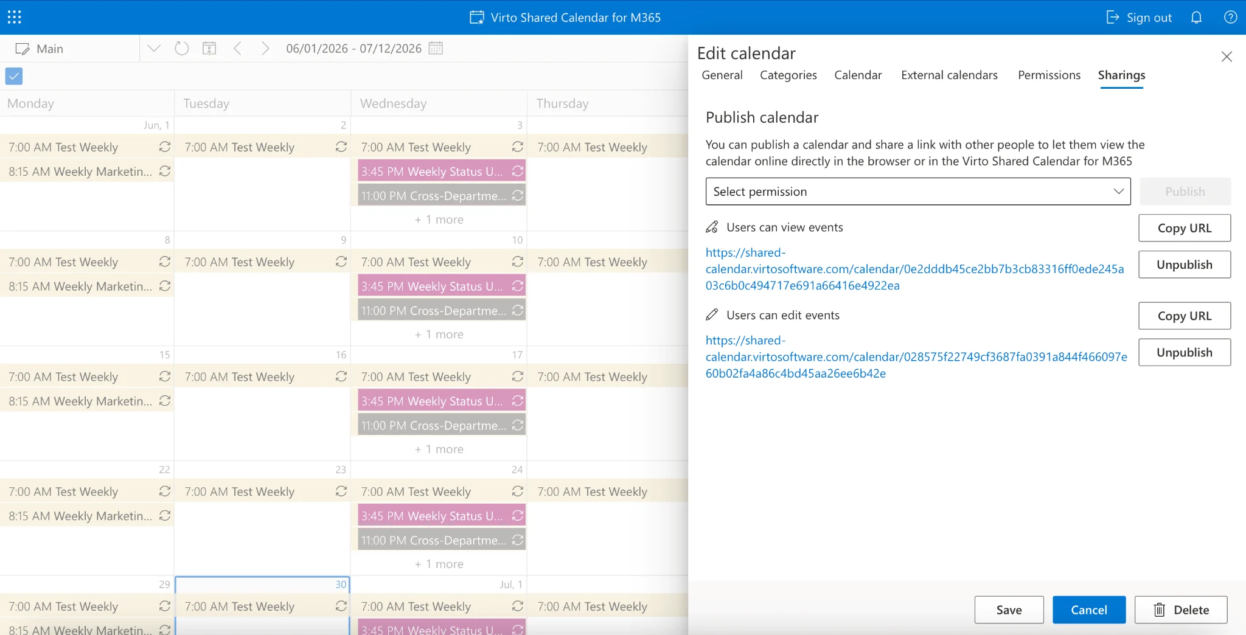
Task: Click recurrence icon on Jun 3 Weekly Status Update
Action: pyautogui.click(x=518, y=171)
